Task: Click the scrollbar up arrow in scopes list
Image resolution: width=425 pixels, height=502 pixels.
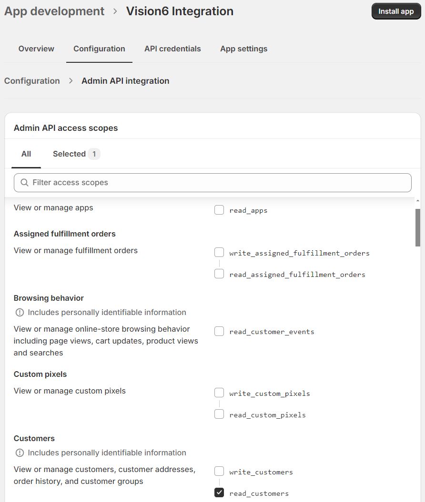Action: click(418, 201)
